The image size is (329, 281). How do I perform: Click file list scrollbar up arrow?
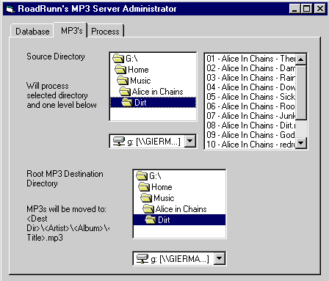tap(301, 59)
